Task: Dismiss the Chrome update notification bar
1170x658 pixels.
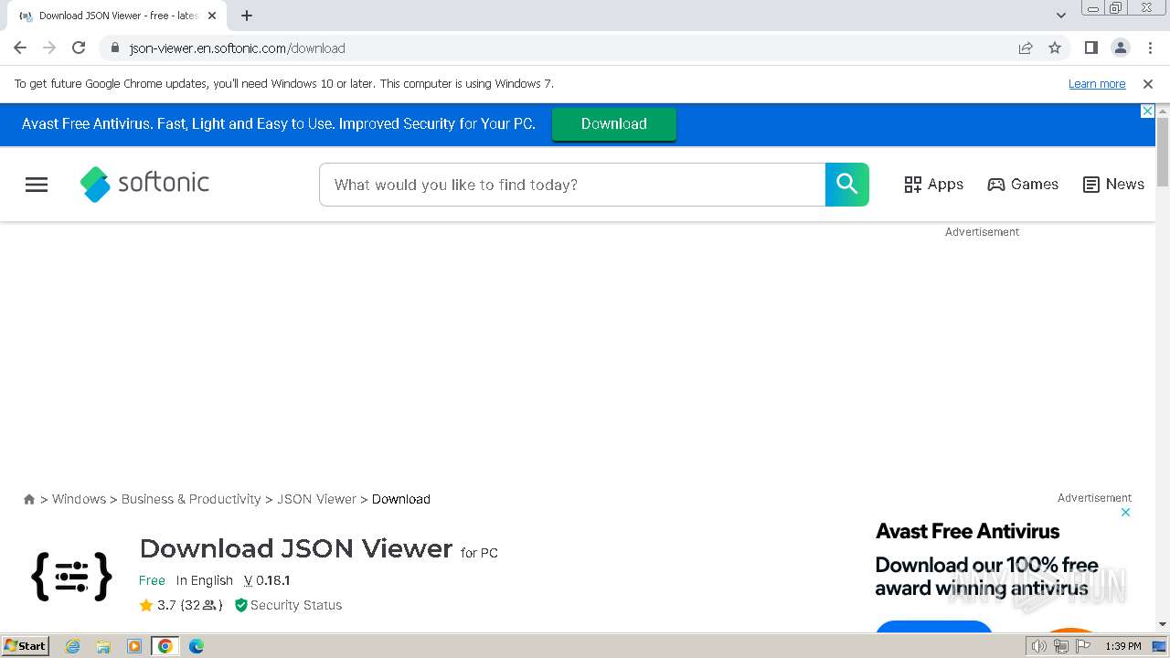Action: coord(1148,83)
